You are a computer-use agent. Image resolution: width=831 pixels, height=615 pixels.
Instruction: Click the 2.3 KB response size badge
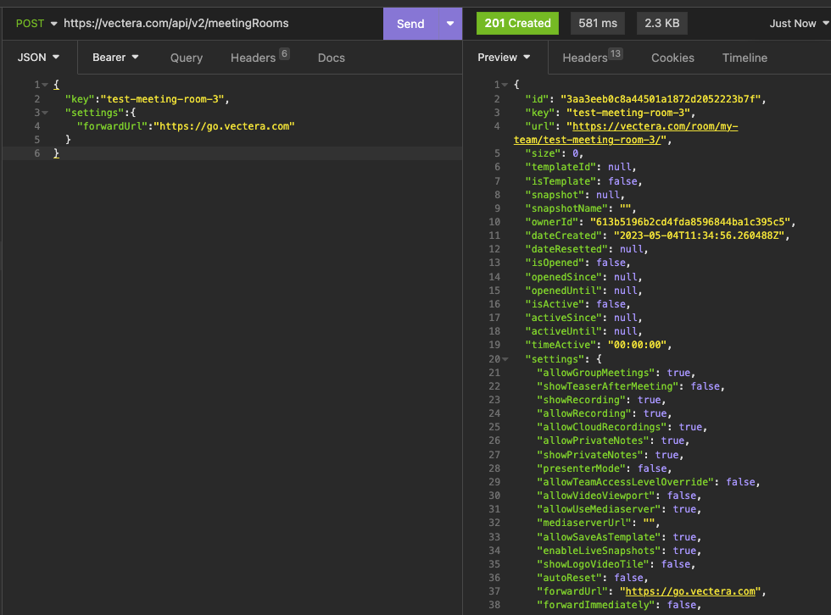coord(661,23)
